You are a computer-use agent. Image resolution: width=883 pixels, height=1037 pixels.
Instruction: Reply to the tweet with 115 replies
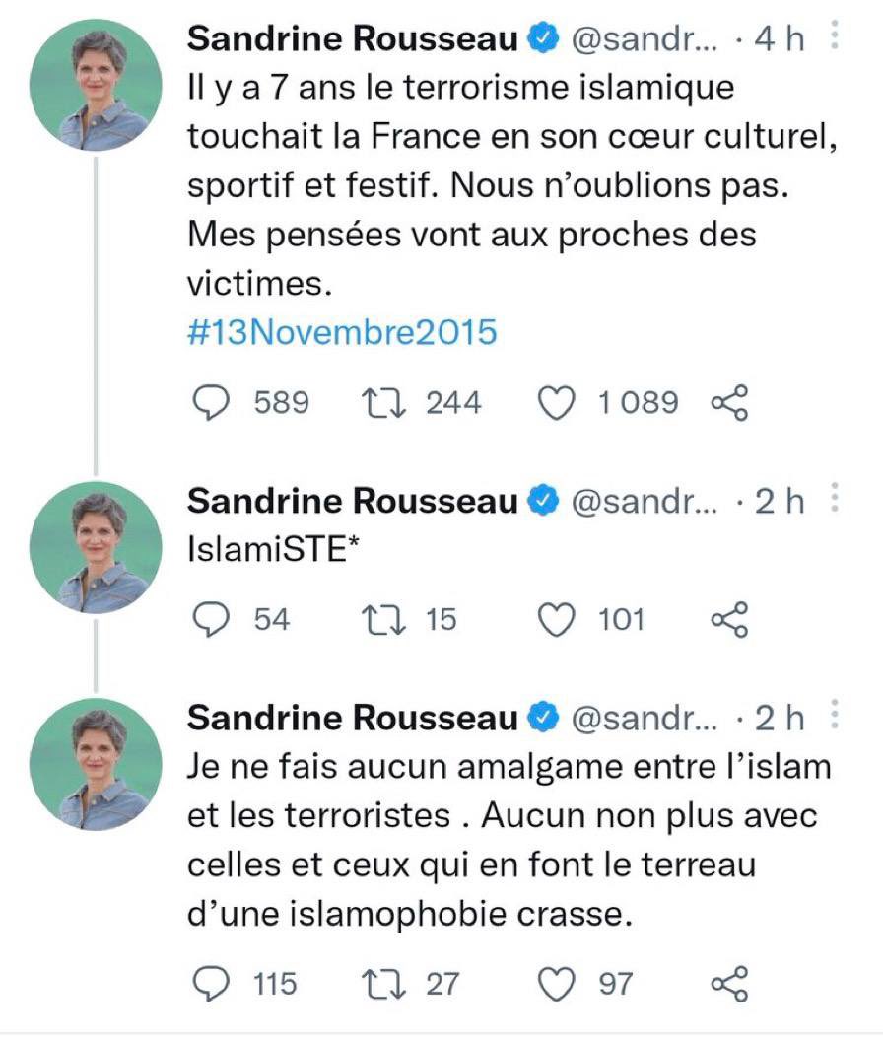tap(210, 984)
